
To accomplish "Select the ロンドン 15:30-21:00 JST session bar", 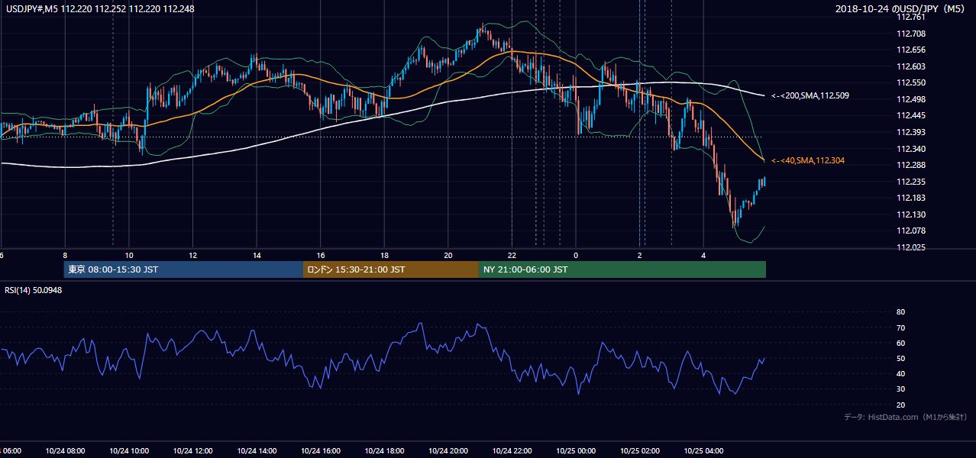I will coord(391,269).
